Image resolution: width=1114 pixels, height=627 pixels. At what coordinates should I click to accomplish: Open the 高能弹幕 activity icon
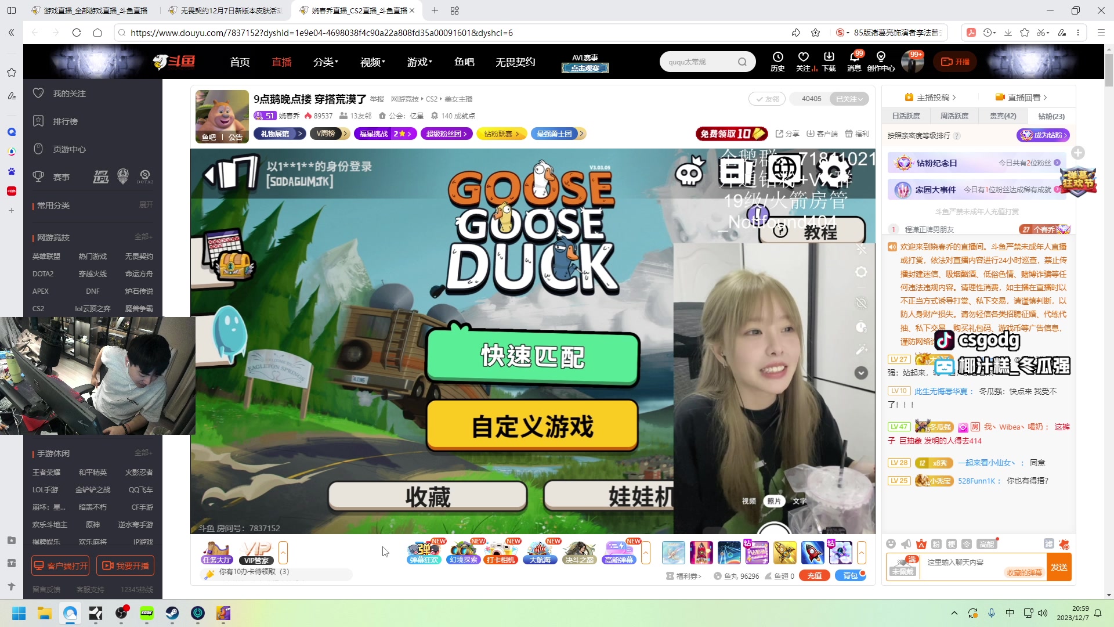pos(620,553)
